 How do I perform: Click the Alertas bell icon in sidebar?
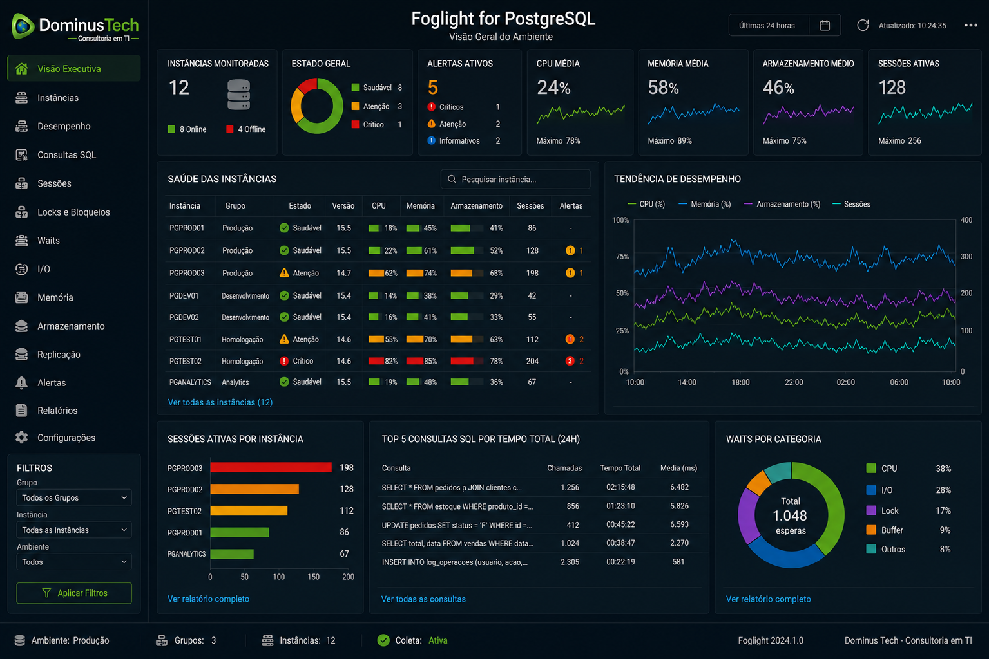pos(21,383)
